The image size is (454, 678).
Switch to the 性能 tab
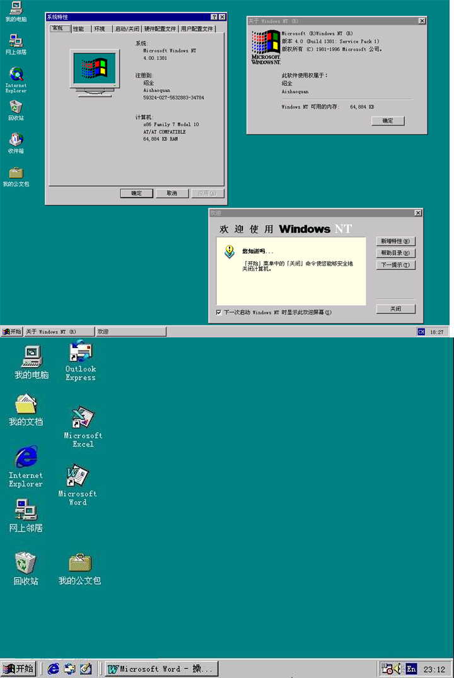(x=81, y=29)
